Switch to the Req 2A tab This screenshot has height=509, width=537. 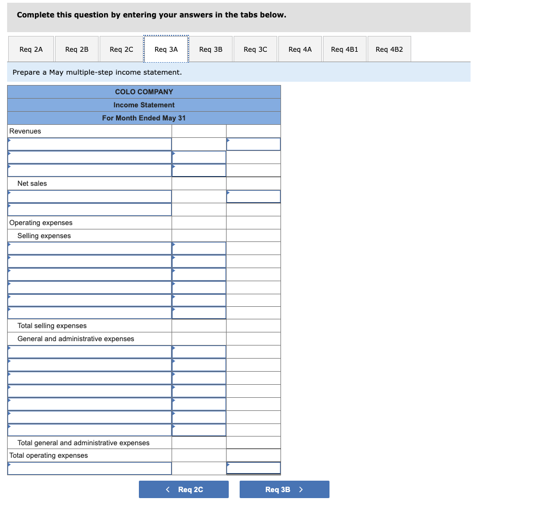coord(30,49)
